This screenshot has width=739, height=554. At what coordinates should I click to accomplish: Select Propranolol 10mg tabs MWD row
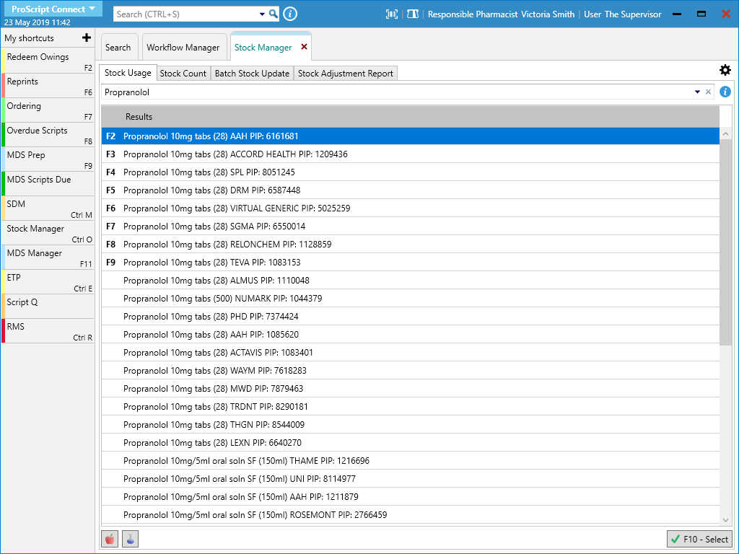pos(411,388)
